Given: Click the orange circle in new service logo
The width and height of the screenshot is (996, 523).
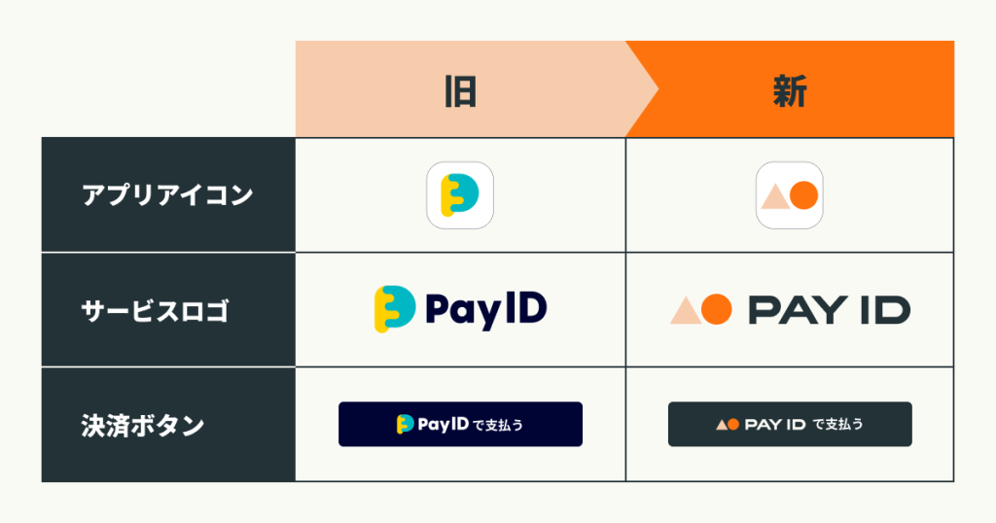Looking at the screenshot, I should pos(716,310).
